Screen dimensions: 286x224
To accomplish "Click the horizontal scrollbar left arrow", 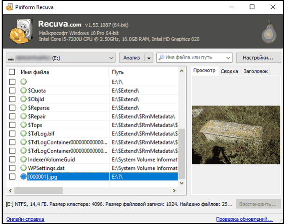I will coord(10,191).
